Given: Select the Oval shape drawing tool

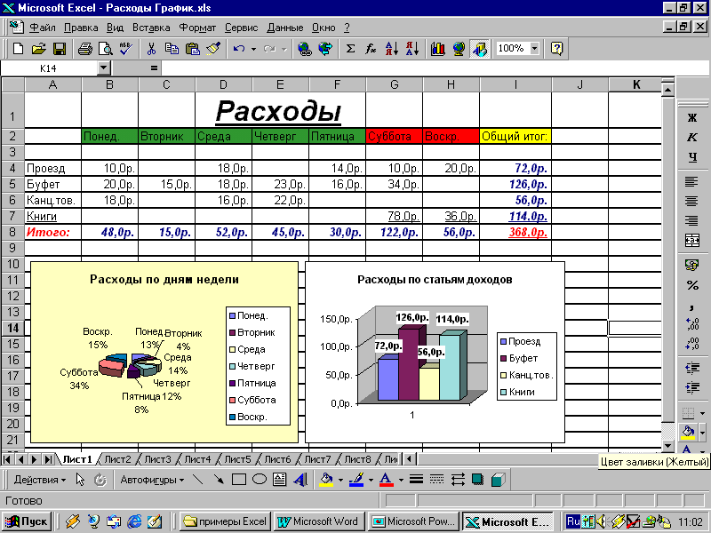Looking at the screenshot, I should (x=260, y=480).
